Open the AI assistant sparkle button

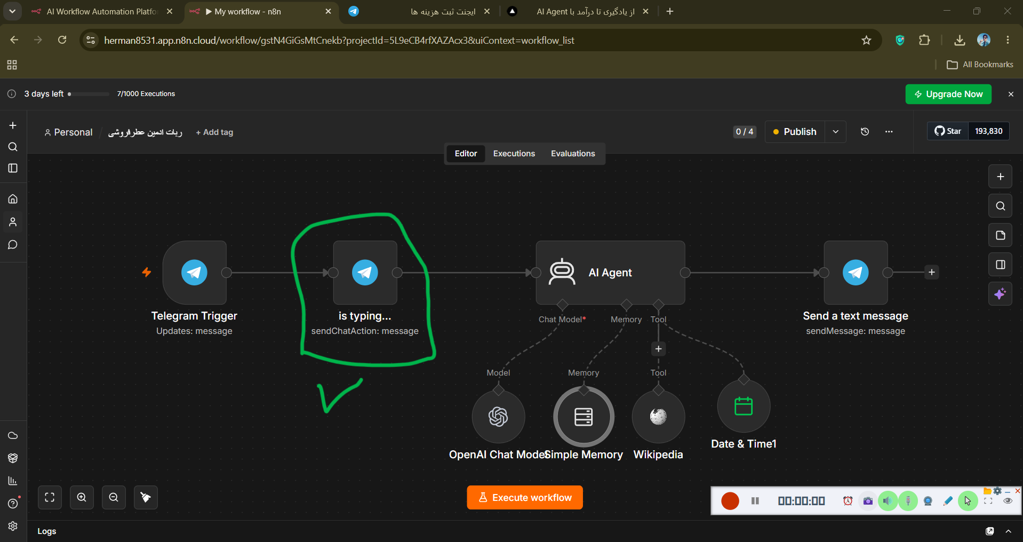(x=1000, y=294)
